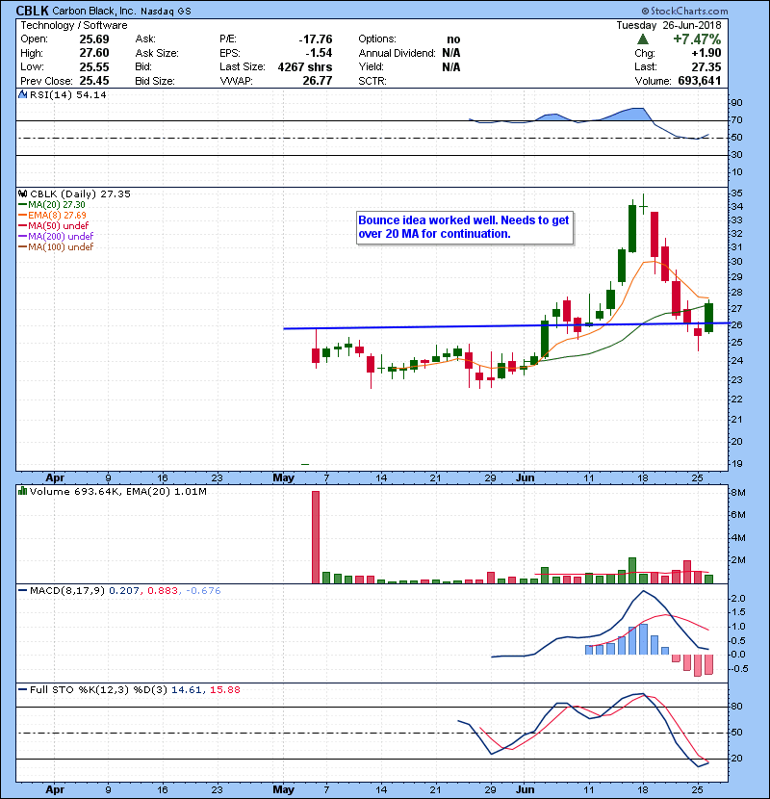Click the Technology / Software sector label
770x799 pixels.
74,25
